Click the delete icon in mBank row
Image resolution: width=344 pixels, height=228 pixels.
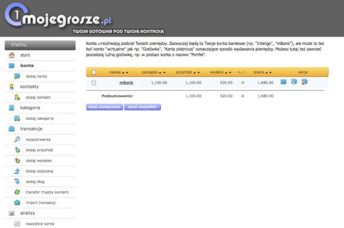click(305, 82)
